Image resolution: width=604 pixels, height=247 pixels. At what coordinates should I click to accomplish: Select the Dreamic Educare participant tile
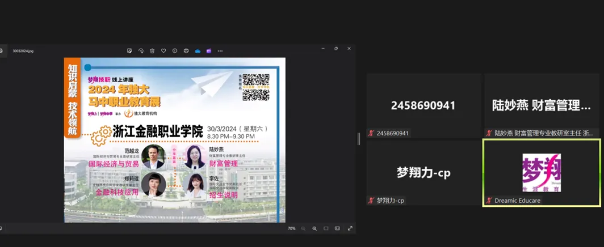541,173
